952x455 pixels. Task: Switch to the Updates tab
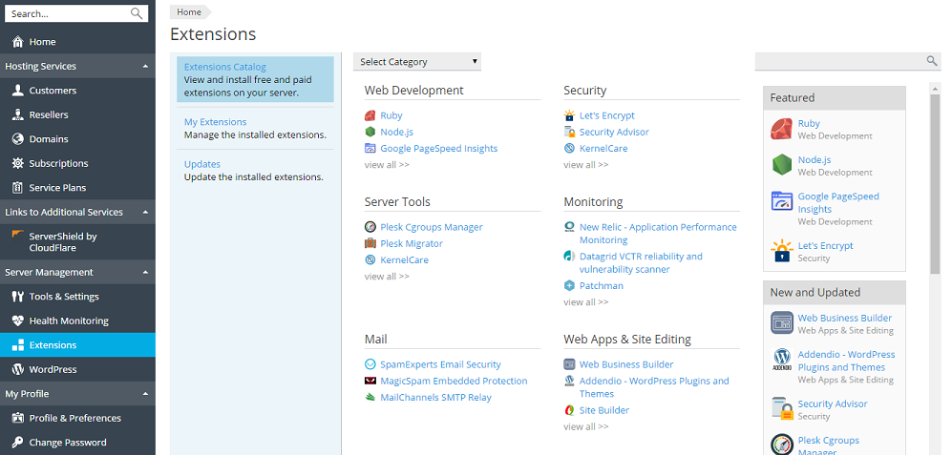(201, 164)
